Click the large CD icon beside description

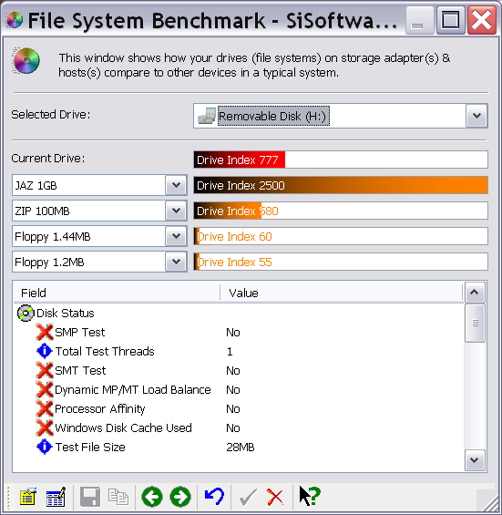click(26, 60)
